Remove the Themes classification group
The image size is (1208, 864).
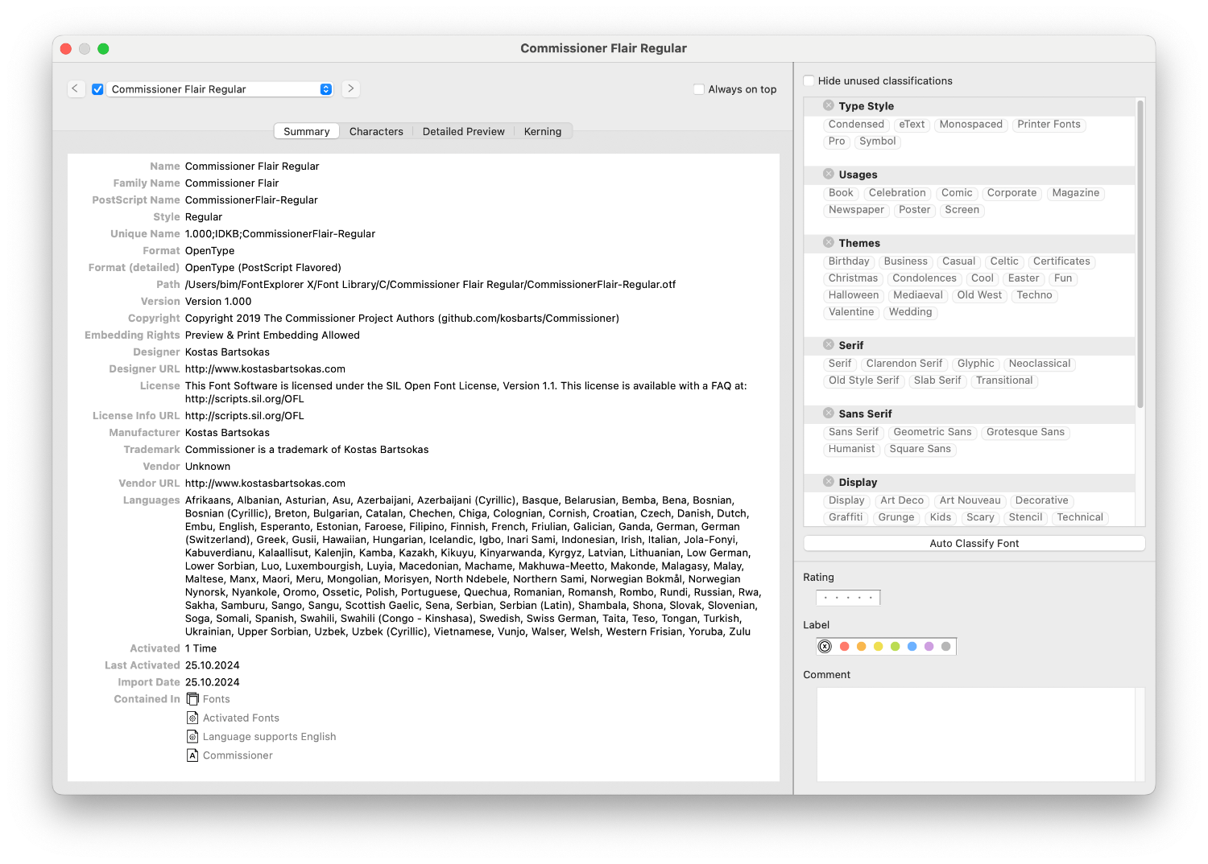click(828, 242)
